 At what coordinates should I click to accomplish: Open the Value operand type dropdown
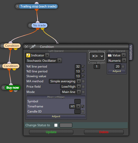click(x=124, y=55)
